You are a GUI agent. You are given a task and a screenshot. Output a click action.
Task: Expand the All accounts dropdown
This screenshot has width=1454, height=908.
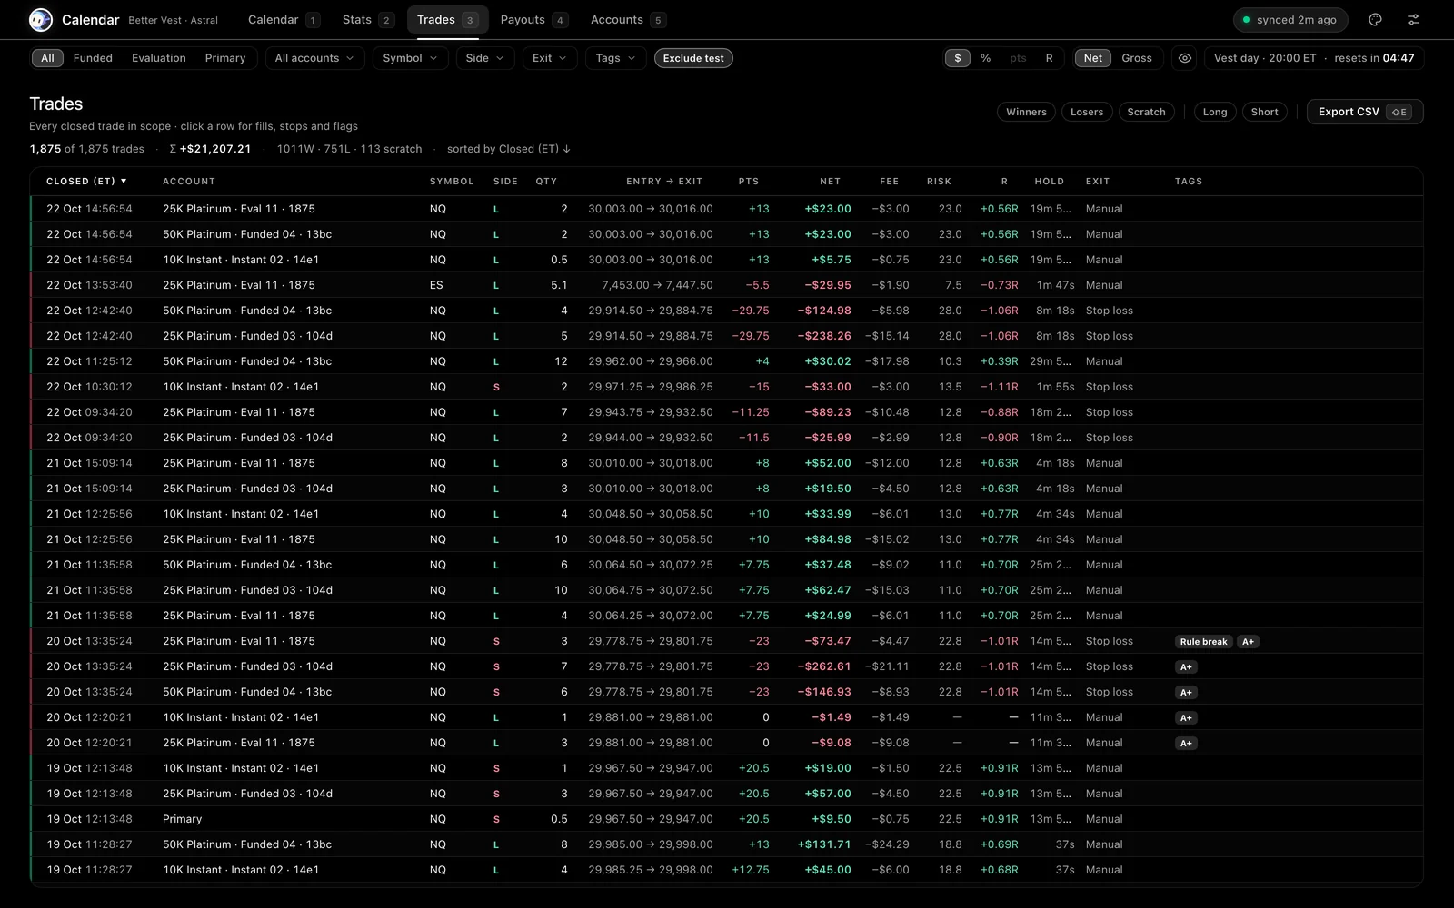pos(314,58)
